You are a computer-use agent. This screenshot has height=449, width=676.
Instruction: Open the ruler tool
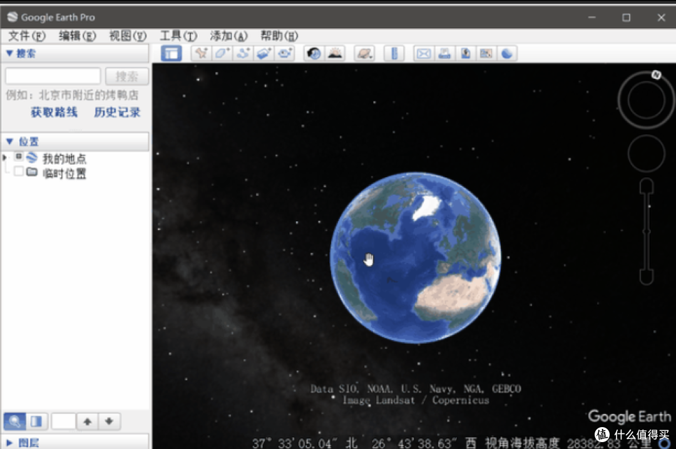click(394, 53)
